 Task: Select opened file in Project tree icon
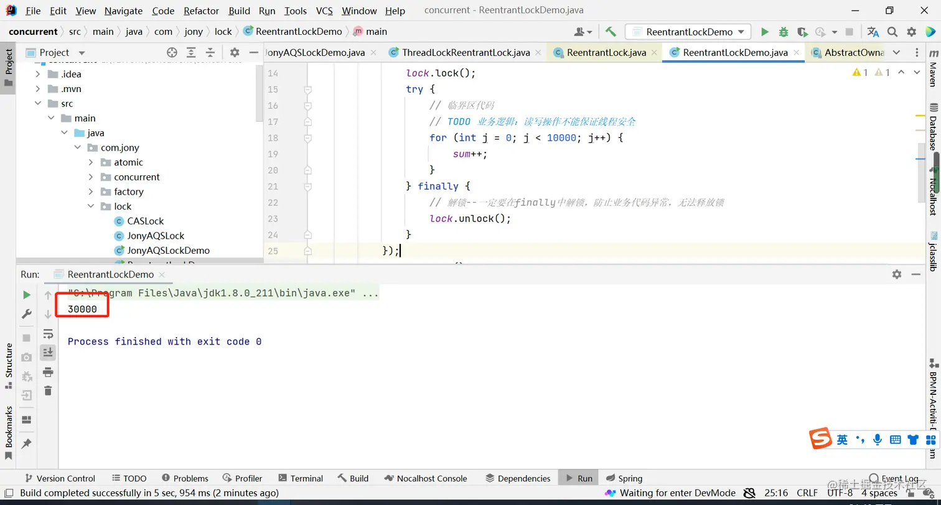172,52
